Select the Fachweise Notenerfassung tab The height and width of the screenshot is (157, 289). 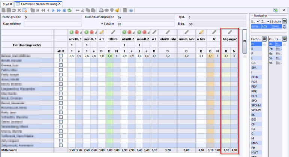[36, 3]
